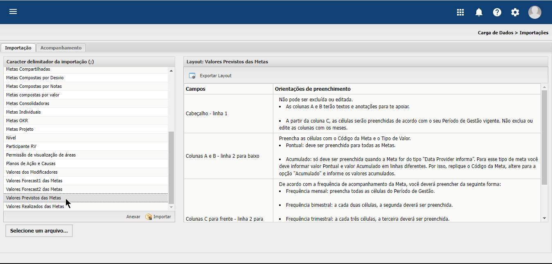This screenshot has width=552, height=264.
Task: Click the Anexar link
Action: click(x=133, y=217)
